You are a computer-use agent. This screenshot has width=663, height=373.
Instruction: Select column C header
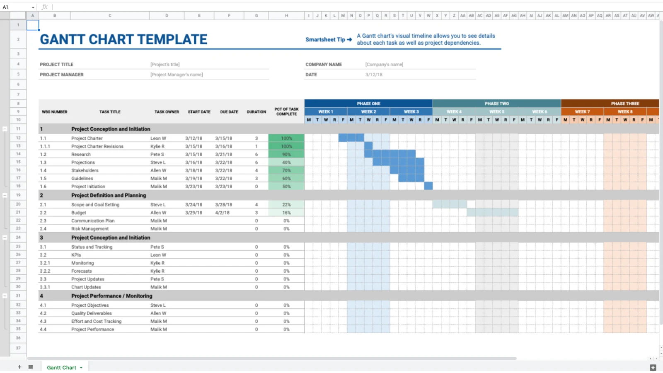tap(110, 16)
